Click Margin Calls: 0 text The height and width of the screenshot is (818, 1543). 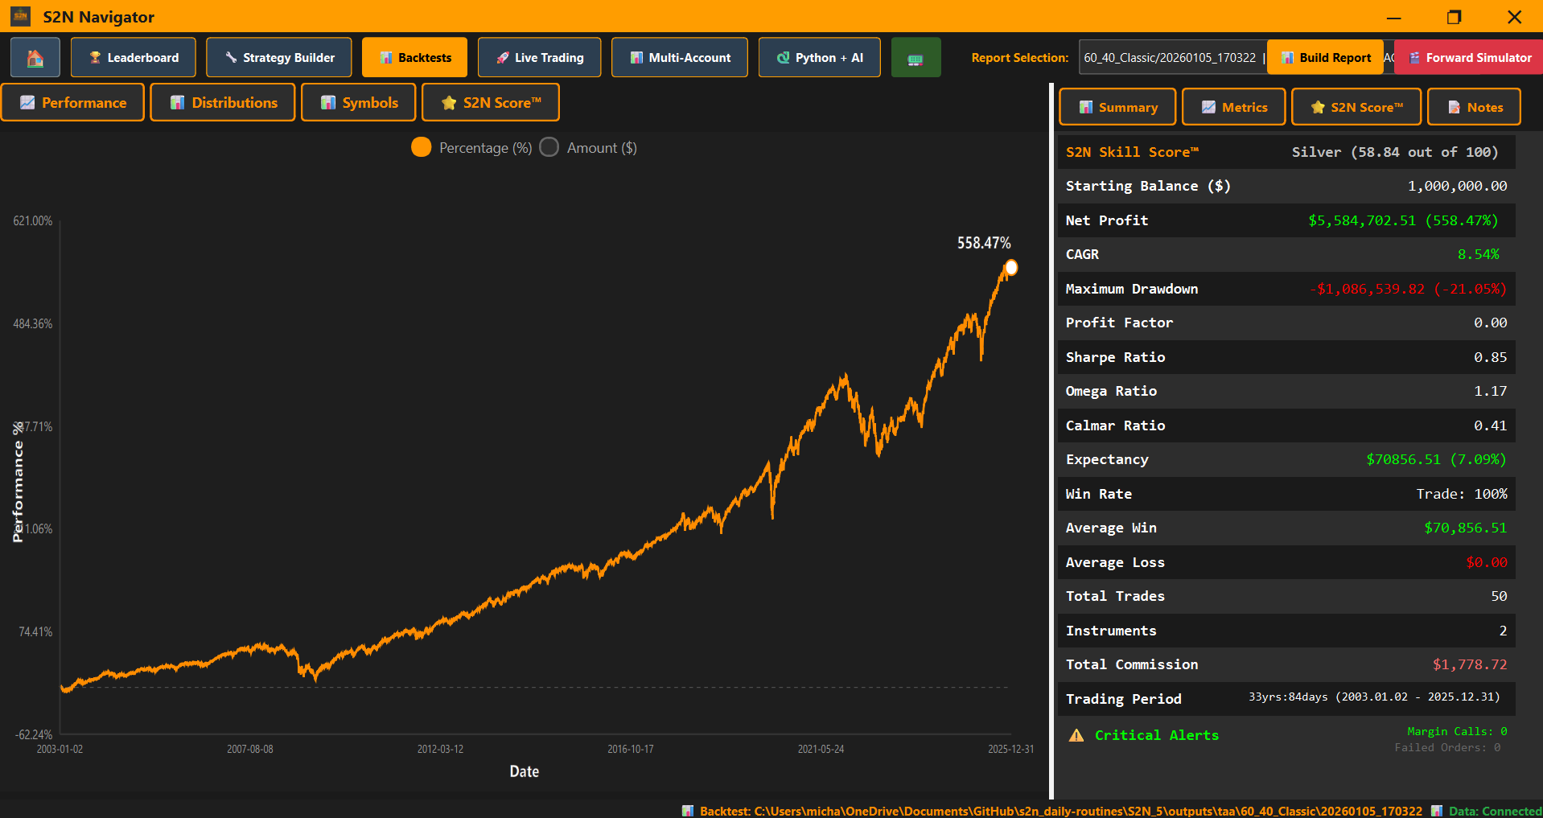click(x=1457, y=731)
